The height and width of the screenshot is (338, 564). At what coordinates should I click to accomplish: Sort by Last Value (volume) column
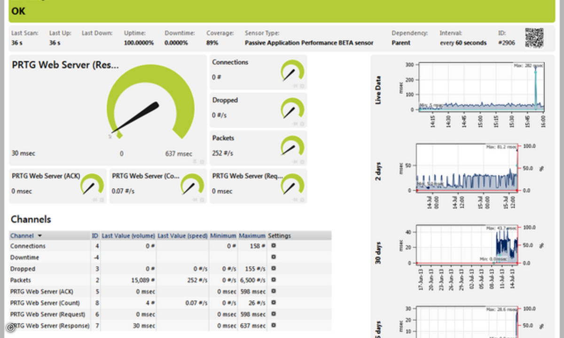pyautogui.click(x=128, y=236)
